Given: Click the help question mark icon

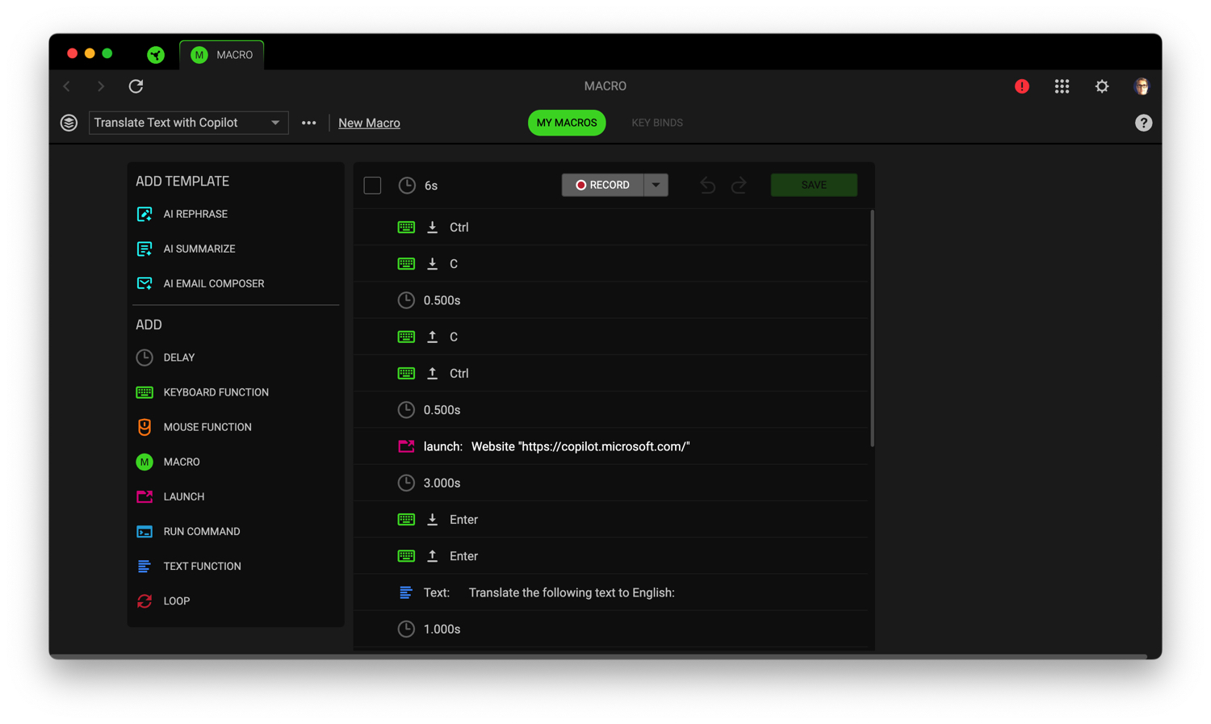Looking at the screenshot, I should click(1143, 123).
